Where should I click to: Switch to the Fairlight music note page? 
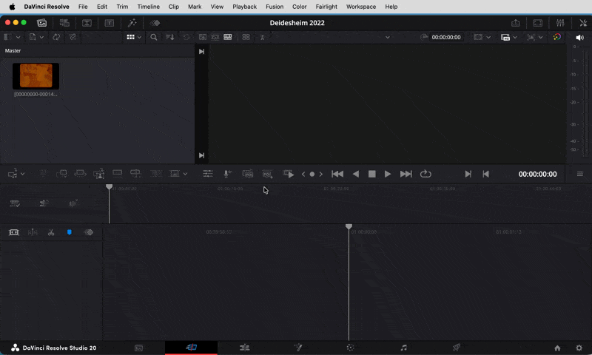(x=403, y=348)
